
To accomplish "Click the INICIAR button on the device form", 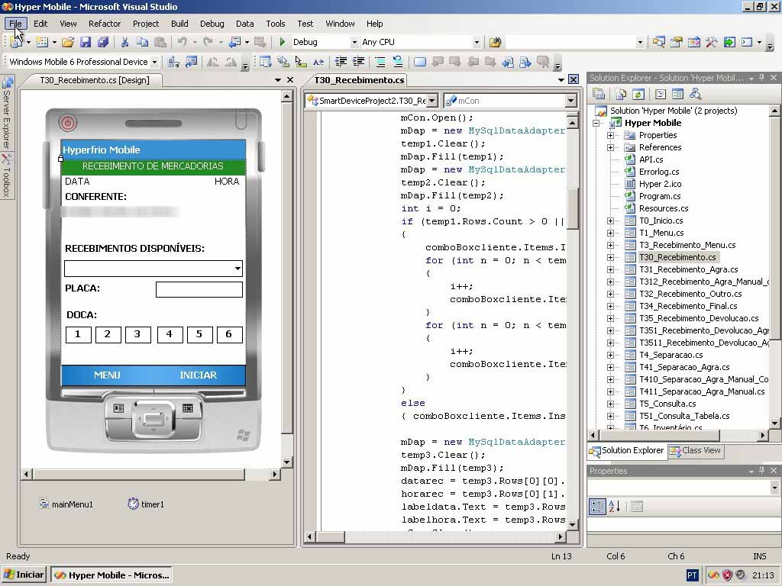I will (199, 375).
